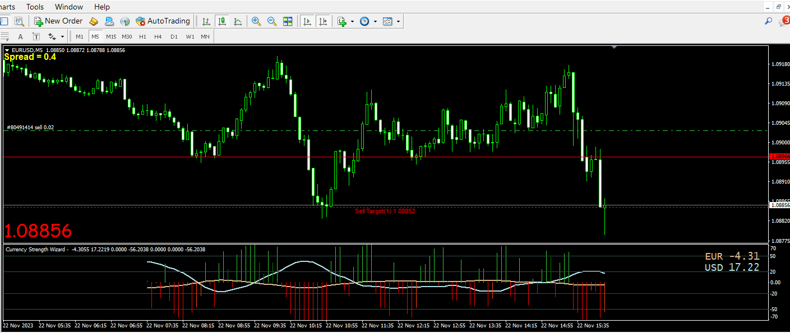Click the red 1.08968 price level label

[780, 157]
